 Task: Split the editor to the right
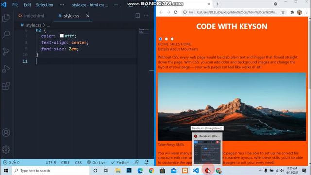(x=138, y=16)
